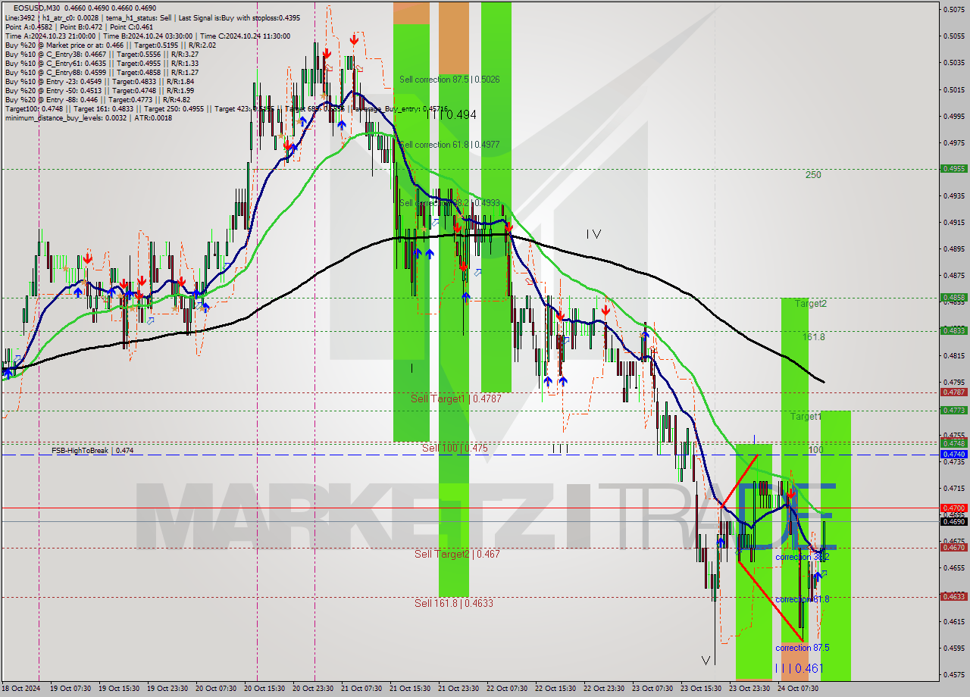
Task: Click the red 0.4787 price tag
Action: coord(953,392)
